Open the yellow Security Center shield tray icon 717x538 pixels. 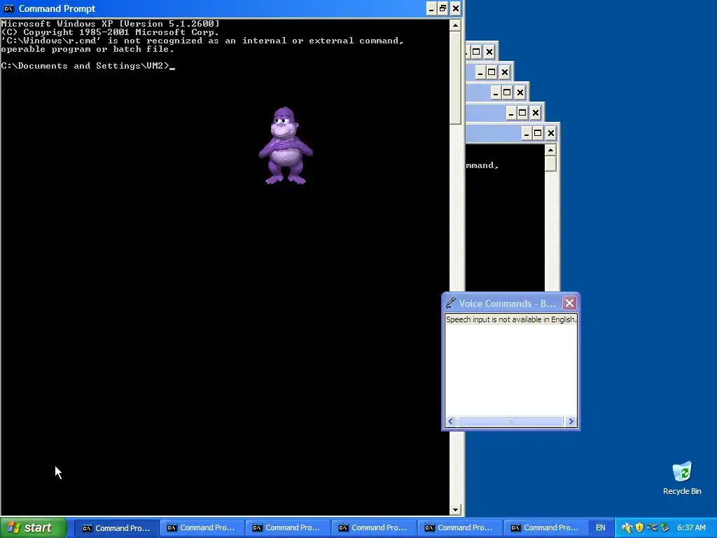639,527
